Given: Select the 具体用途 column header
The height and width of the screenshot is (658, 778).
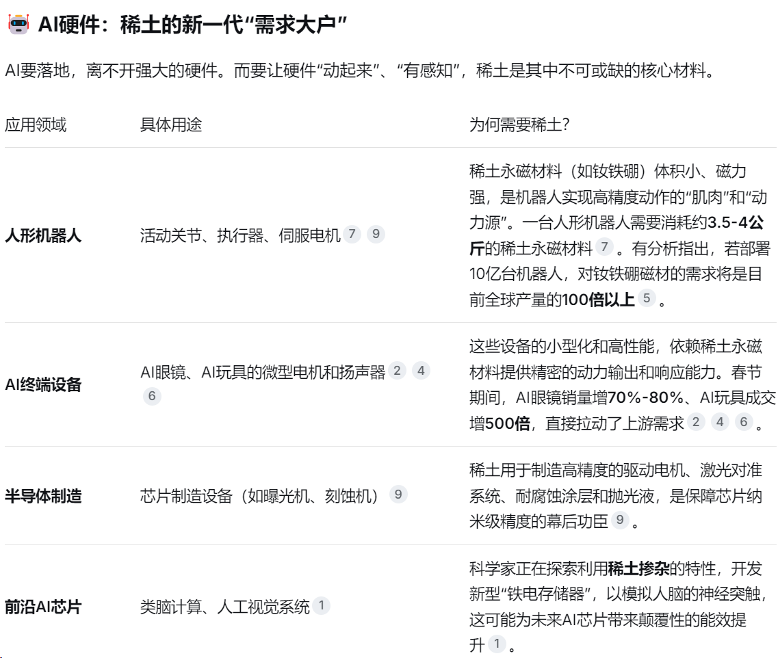Looking at the screenshot, I should pyautogui.click(x=170, y=125).
